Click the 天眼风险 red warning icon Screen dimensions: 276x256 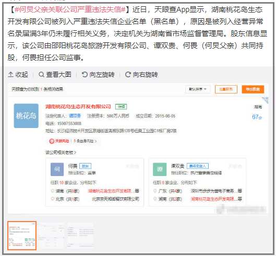[x=52, y=141]
